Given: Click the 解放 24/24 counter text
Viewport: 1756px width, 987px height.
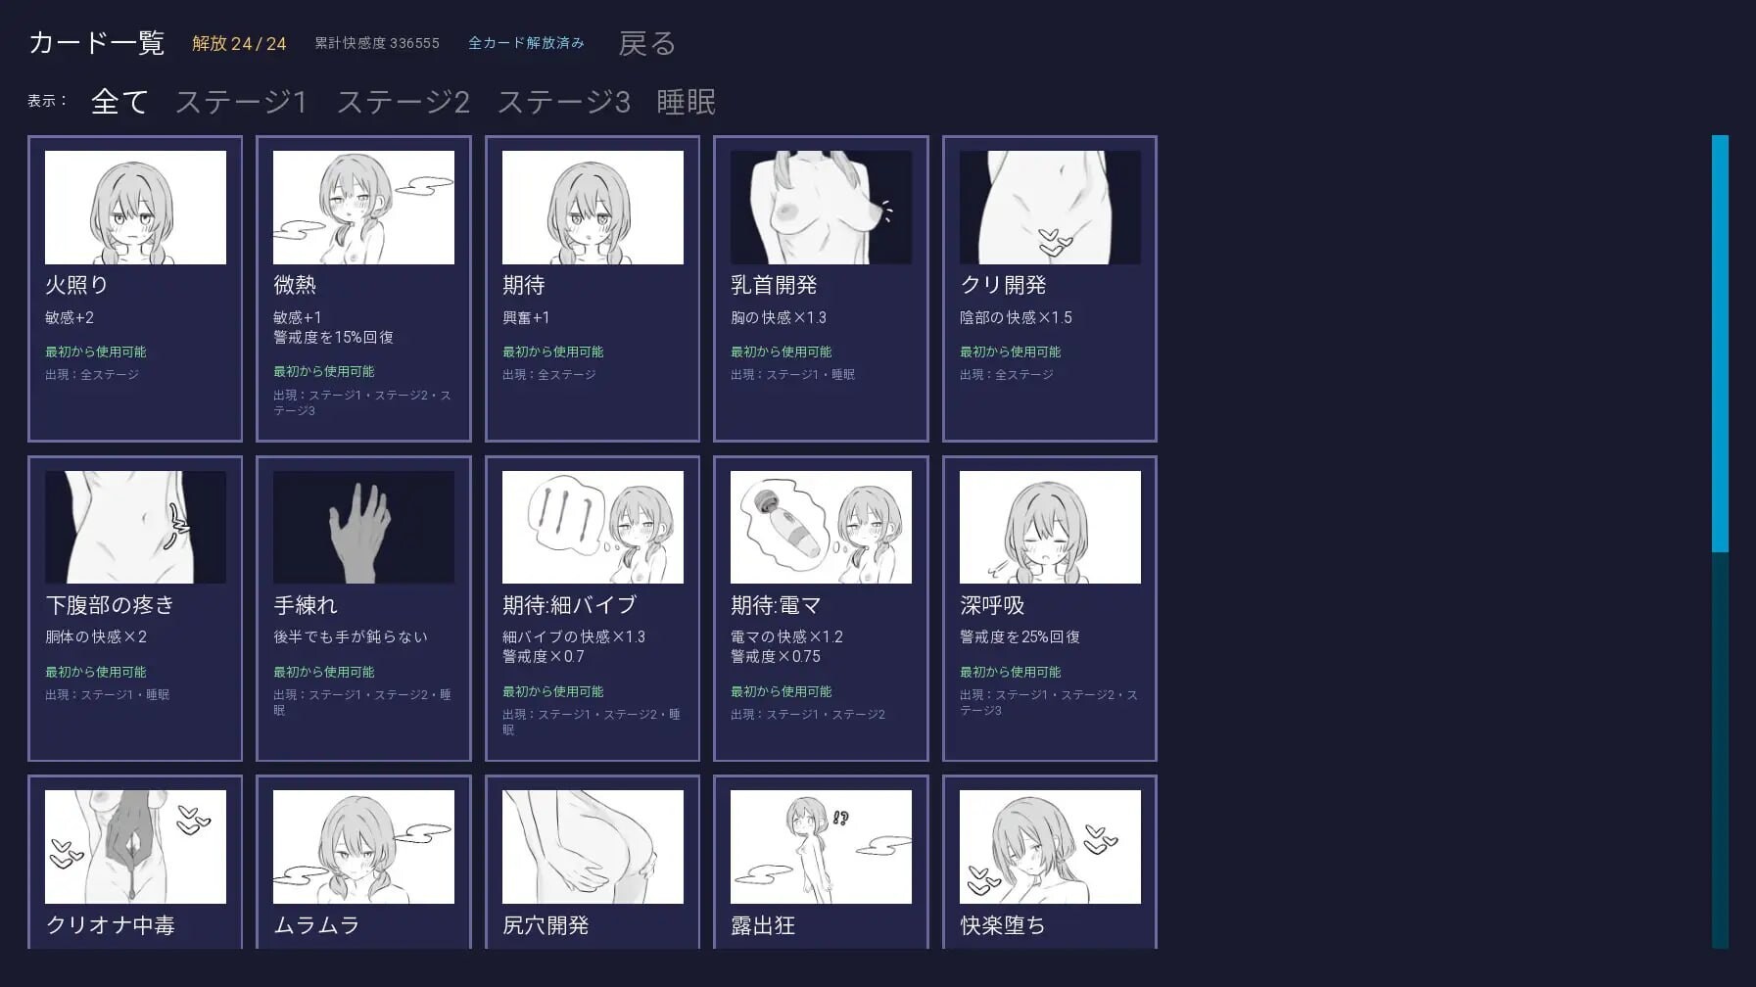Looking at the screenshot, I should (x=239, y=43).
